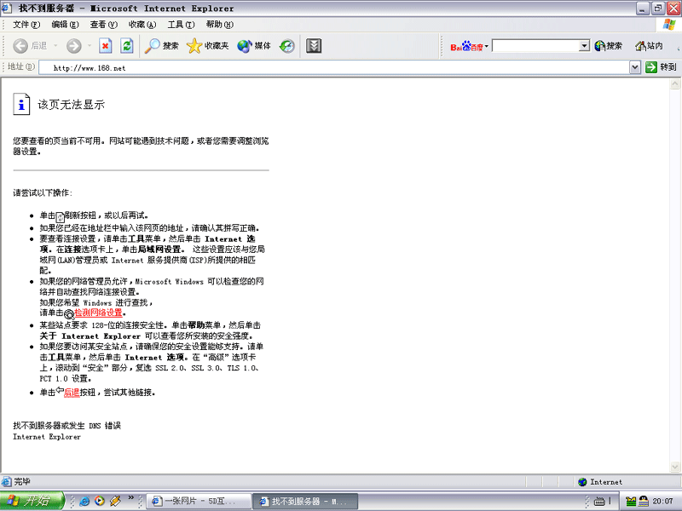The image size is (682, 511).
Task: Click the page scrollbar down arrow
Action: point(675,467)
